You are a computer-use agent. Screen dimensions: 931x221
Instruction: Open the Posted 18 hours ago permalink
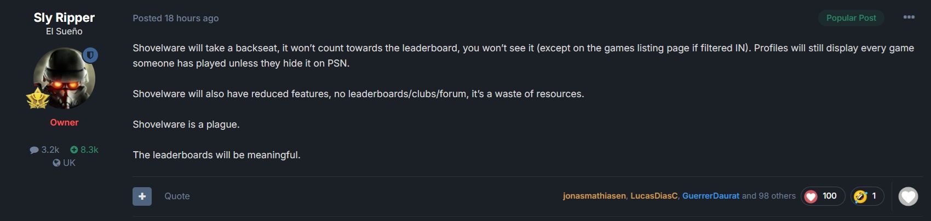coord(175,18)
